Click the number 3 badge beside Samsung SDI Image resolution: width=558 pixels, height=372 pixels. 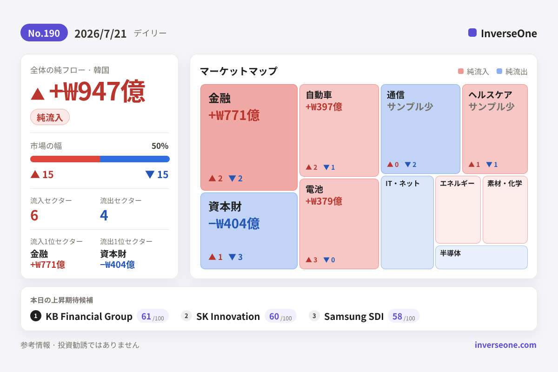(x=314, y=316)
